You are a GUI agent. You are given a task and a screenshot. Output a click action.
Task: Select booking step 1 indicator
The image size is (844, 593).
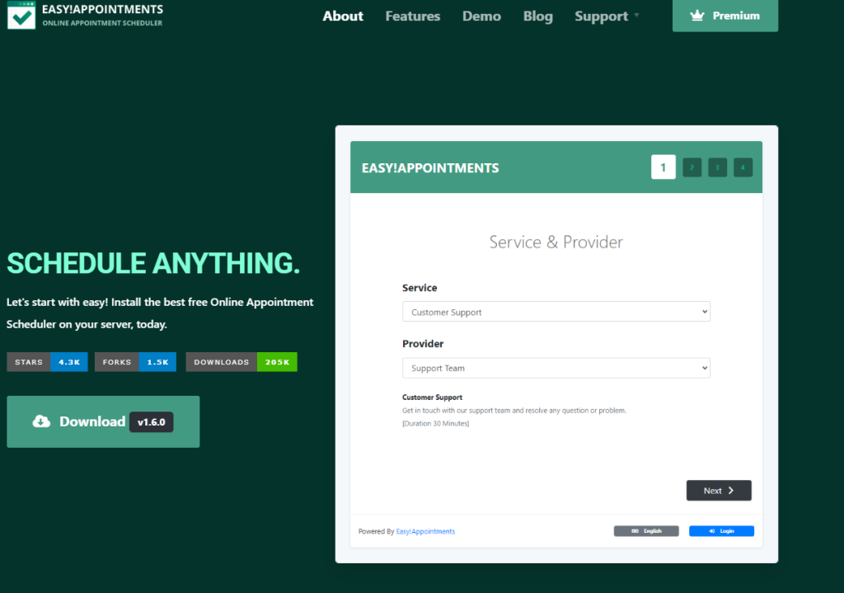coord(663,167)
